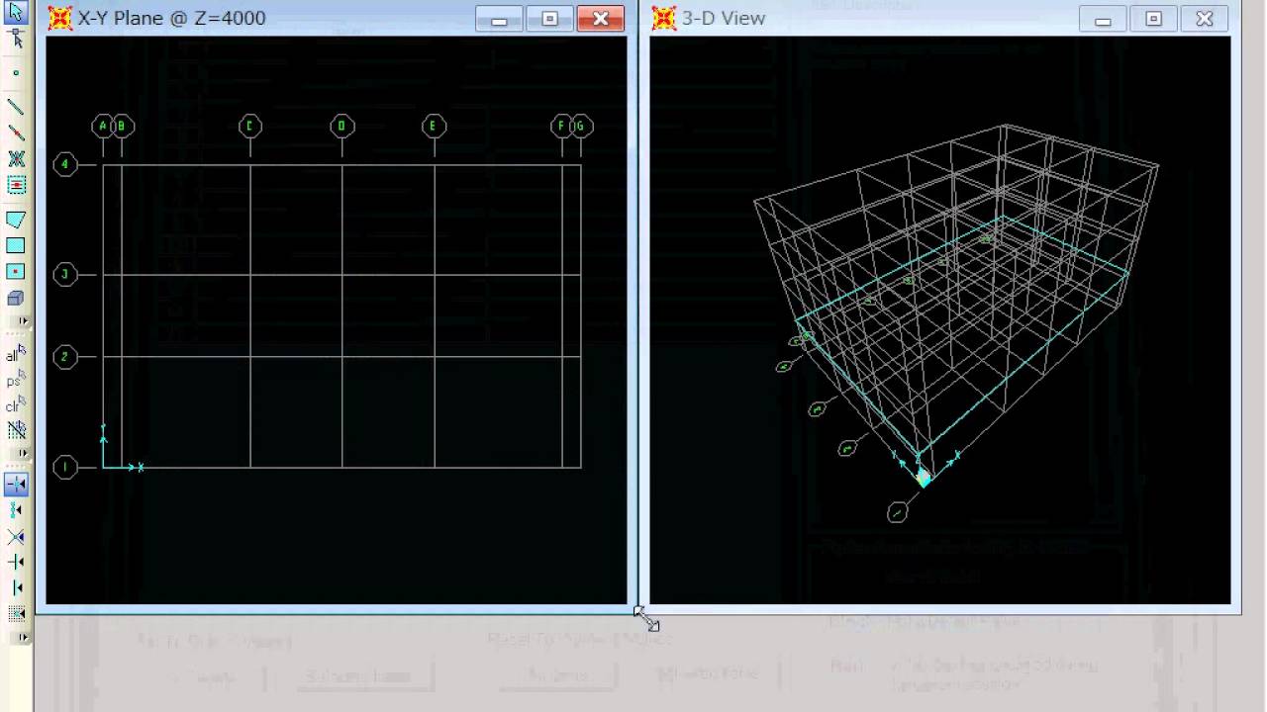Viewport: 1267px width, 712px height.
Task: Click grid bubble '2' in plan view
Action: [x=65, y=357]
